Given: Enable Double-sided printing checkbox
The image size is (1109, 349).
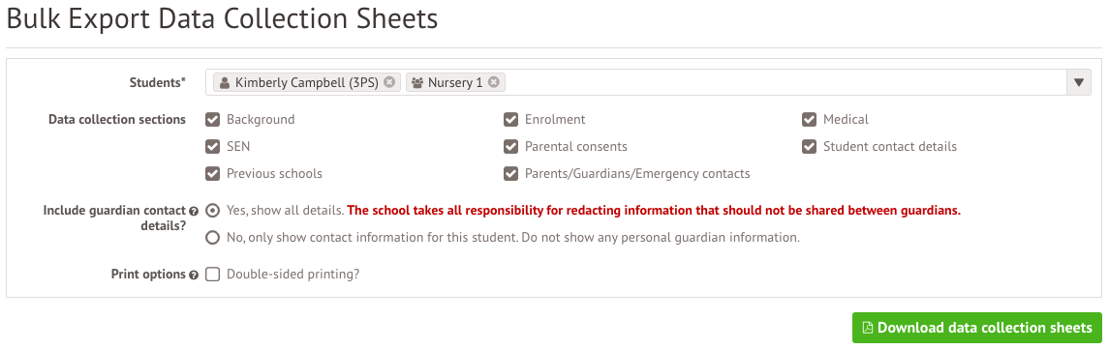Looking at the screenshot, I should point(212,275).
